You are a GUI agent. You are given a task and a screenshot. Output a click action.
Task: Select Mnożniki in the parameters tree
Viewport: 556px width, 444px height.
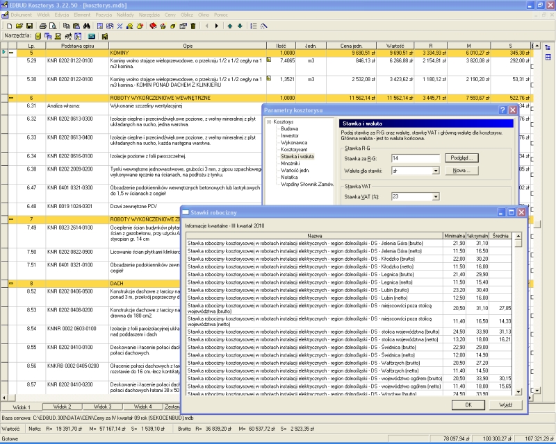pos(290,163)
